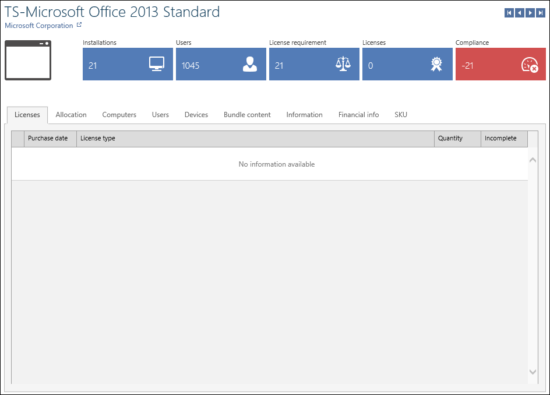The height and width of the screenshot is (395, 550).
Task: Open the Computers tab
Action: pyautogui.click(x=119, y=115)
